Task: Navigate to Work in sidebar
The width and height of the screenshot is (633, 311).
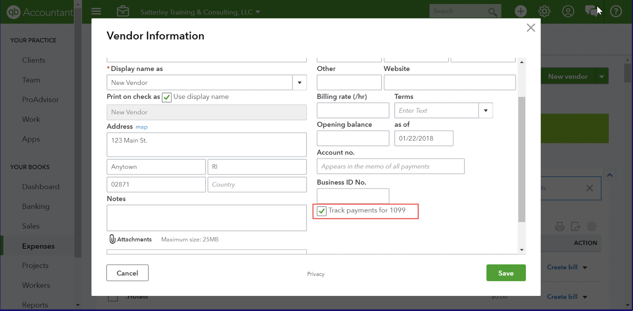Action: tap(31, 119)
